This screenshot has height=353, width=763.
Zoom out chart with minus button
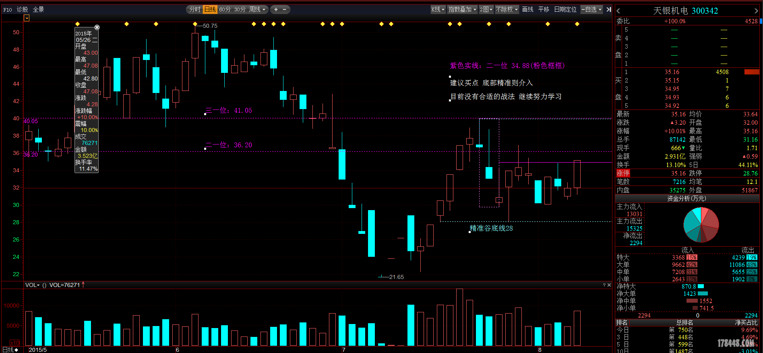(x=284, y=9)
